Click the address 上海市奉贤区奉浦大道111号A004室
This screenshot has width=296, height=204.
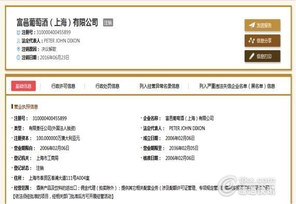click(x=59, y=178)
